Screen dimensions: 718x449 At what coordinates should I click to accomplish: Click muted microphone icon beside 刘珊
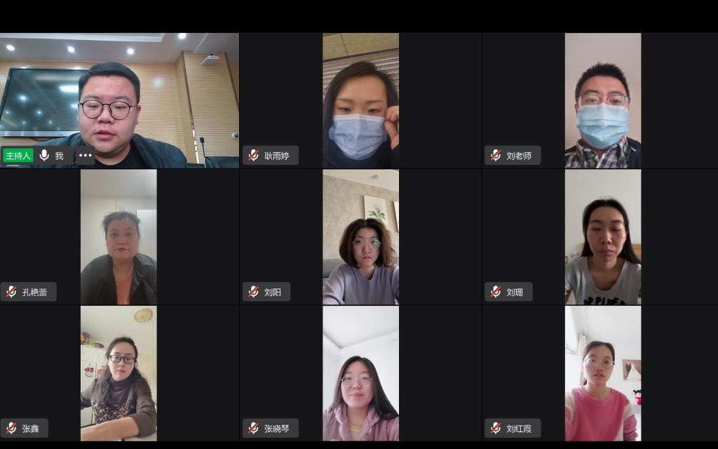coord(496,292)
